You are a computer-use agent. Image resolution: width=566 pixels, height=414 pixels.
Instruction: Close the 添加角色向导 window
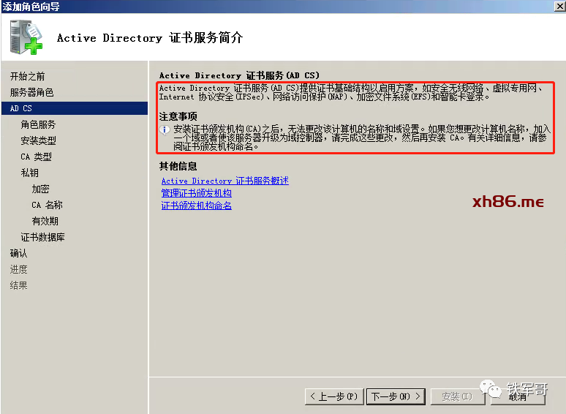point(560,6)
